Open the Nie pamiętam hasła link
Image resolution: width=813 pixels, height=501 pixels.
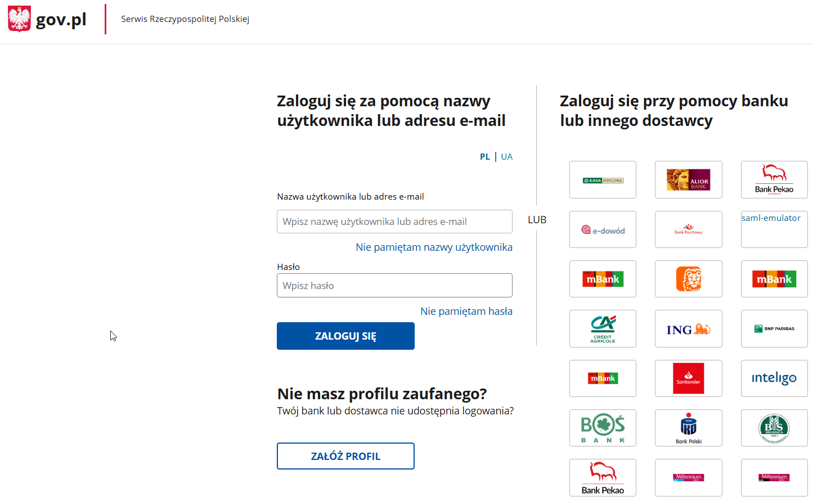pos(466,310)
